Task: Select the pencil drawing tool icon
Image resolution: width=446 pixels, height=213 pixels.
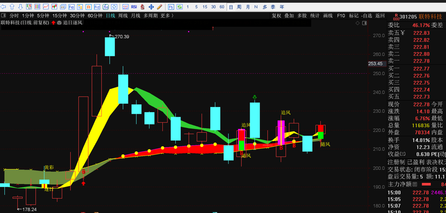Action: pyautogui.click(x=159, y=6)
